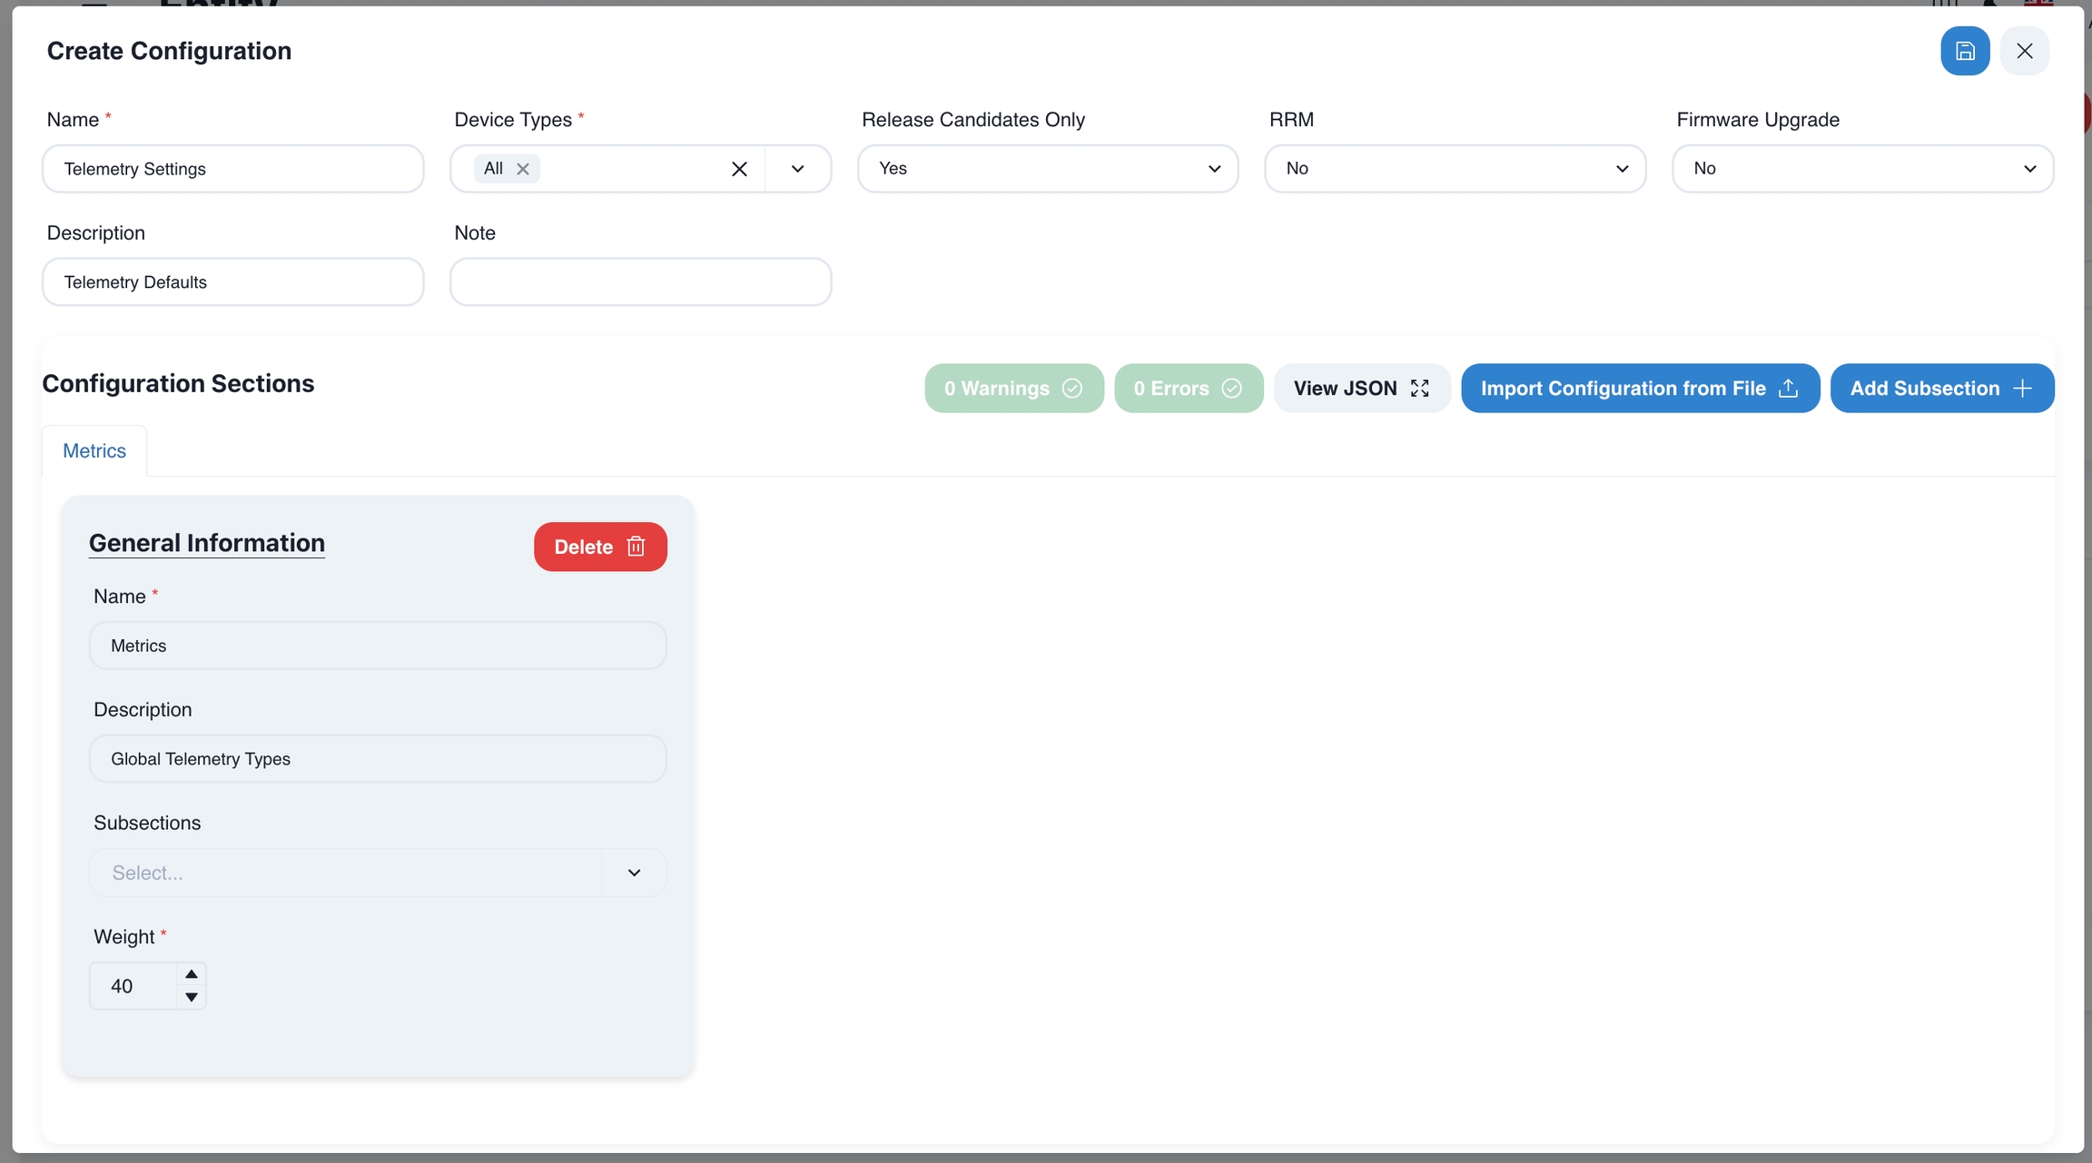Expand the Device Types dropdown arrow

(x=797, y=169)
